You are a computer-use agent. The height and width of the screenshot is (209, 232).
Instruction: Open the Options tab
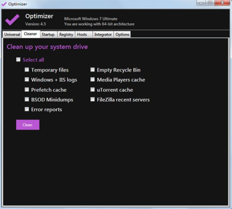tap(122, 34)
